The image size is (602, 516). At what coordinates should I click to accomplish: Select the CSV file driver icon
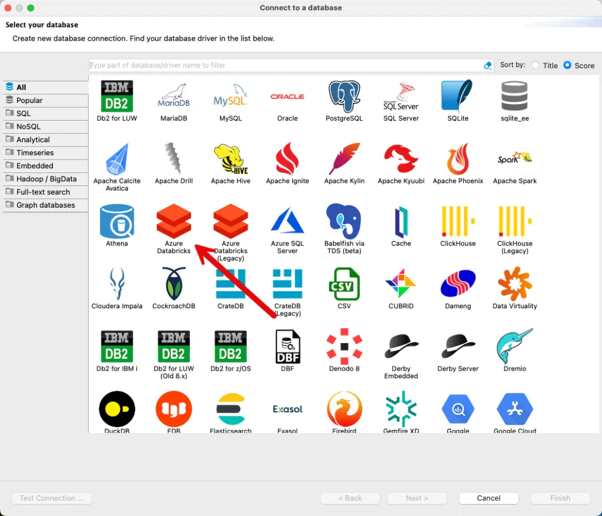point(344,284)
